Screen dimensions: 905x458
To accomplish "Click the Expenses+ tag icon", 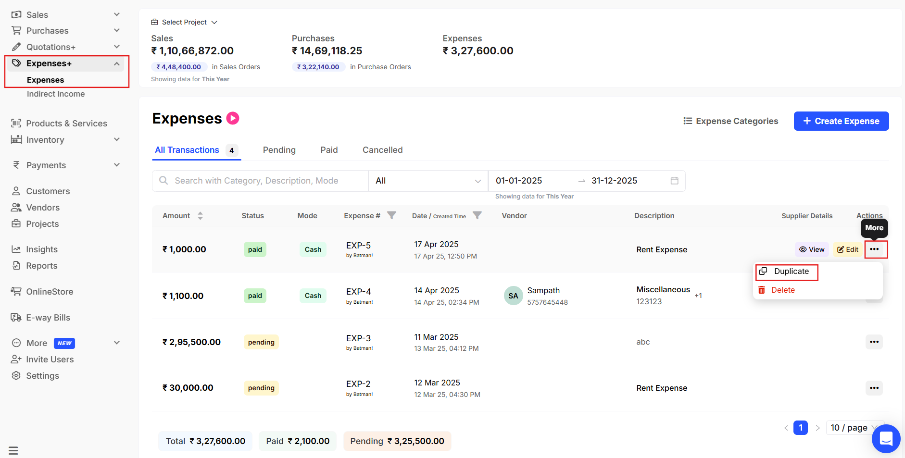I will (x=16, y=63).
